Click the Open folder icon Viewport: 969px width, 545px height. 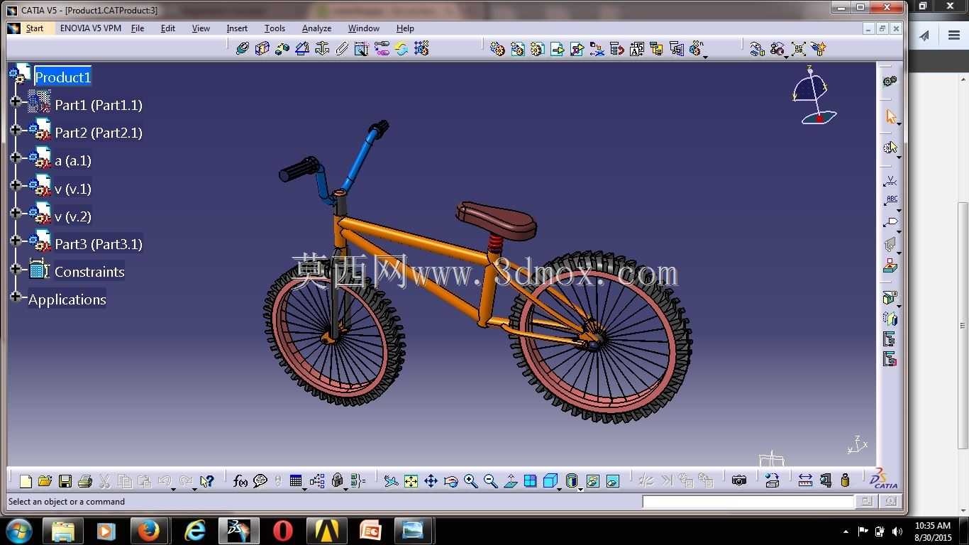[45, 481]
